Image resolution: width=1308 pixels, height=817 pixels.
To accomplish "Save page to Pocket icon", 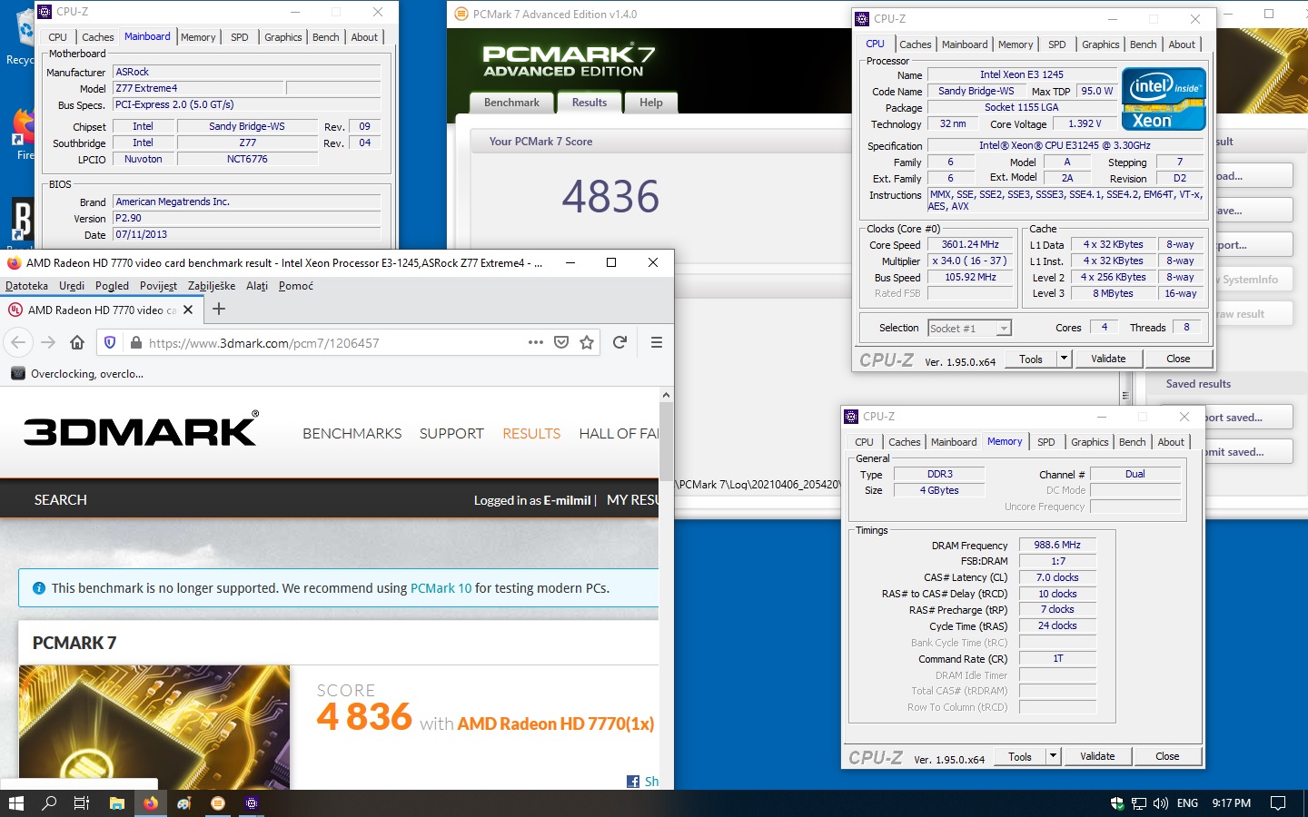I will pyautogui.click(x=561, y=342).
